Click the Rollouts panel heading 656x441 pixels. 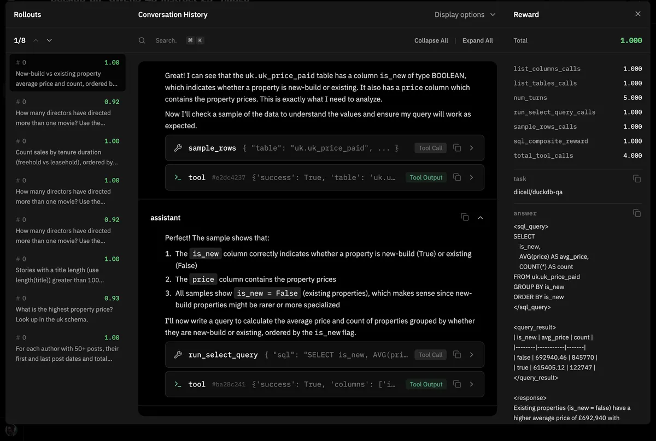[x=27, y=15]
